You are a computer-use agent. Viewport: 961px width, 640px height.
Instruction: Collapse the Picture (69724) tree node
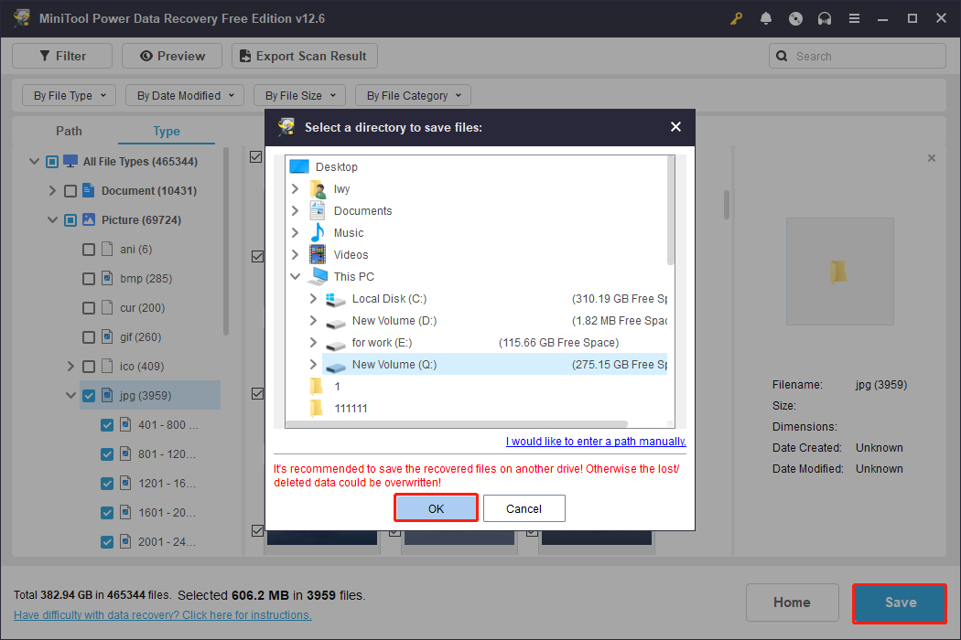pyautogui.click(x=52, y=219)
